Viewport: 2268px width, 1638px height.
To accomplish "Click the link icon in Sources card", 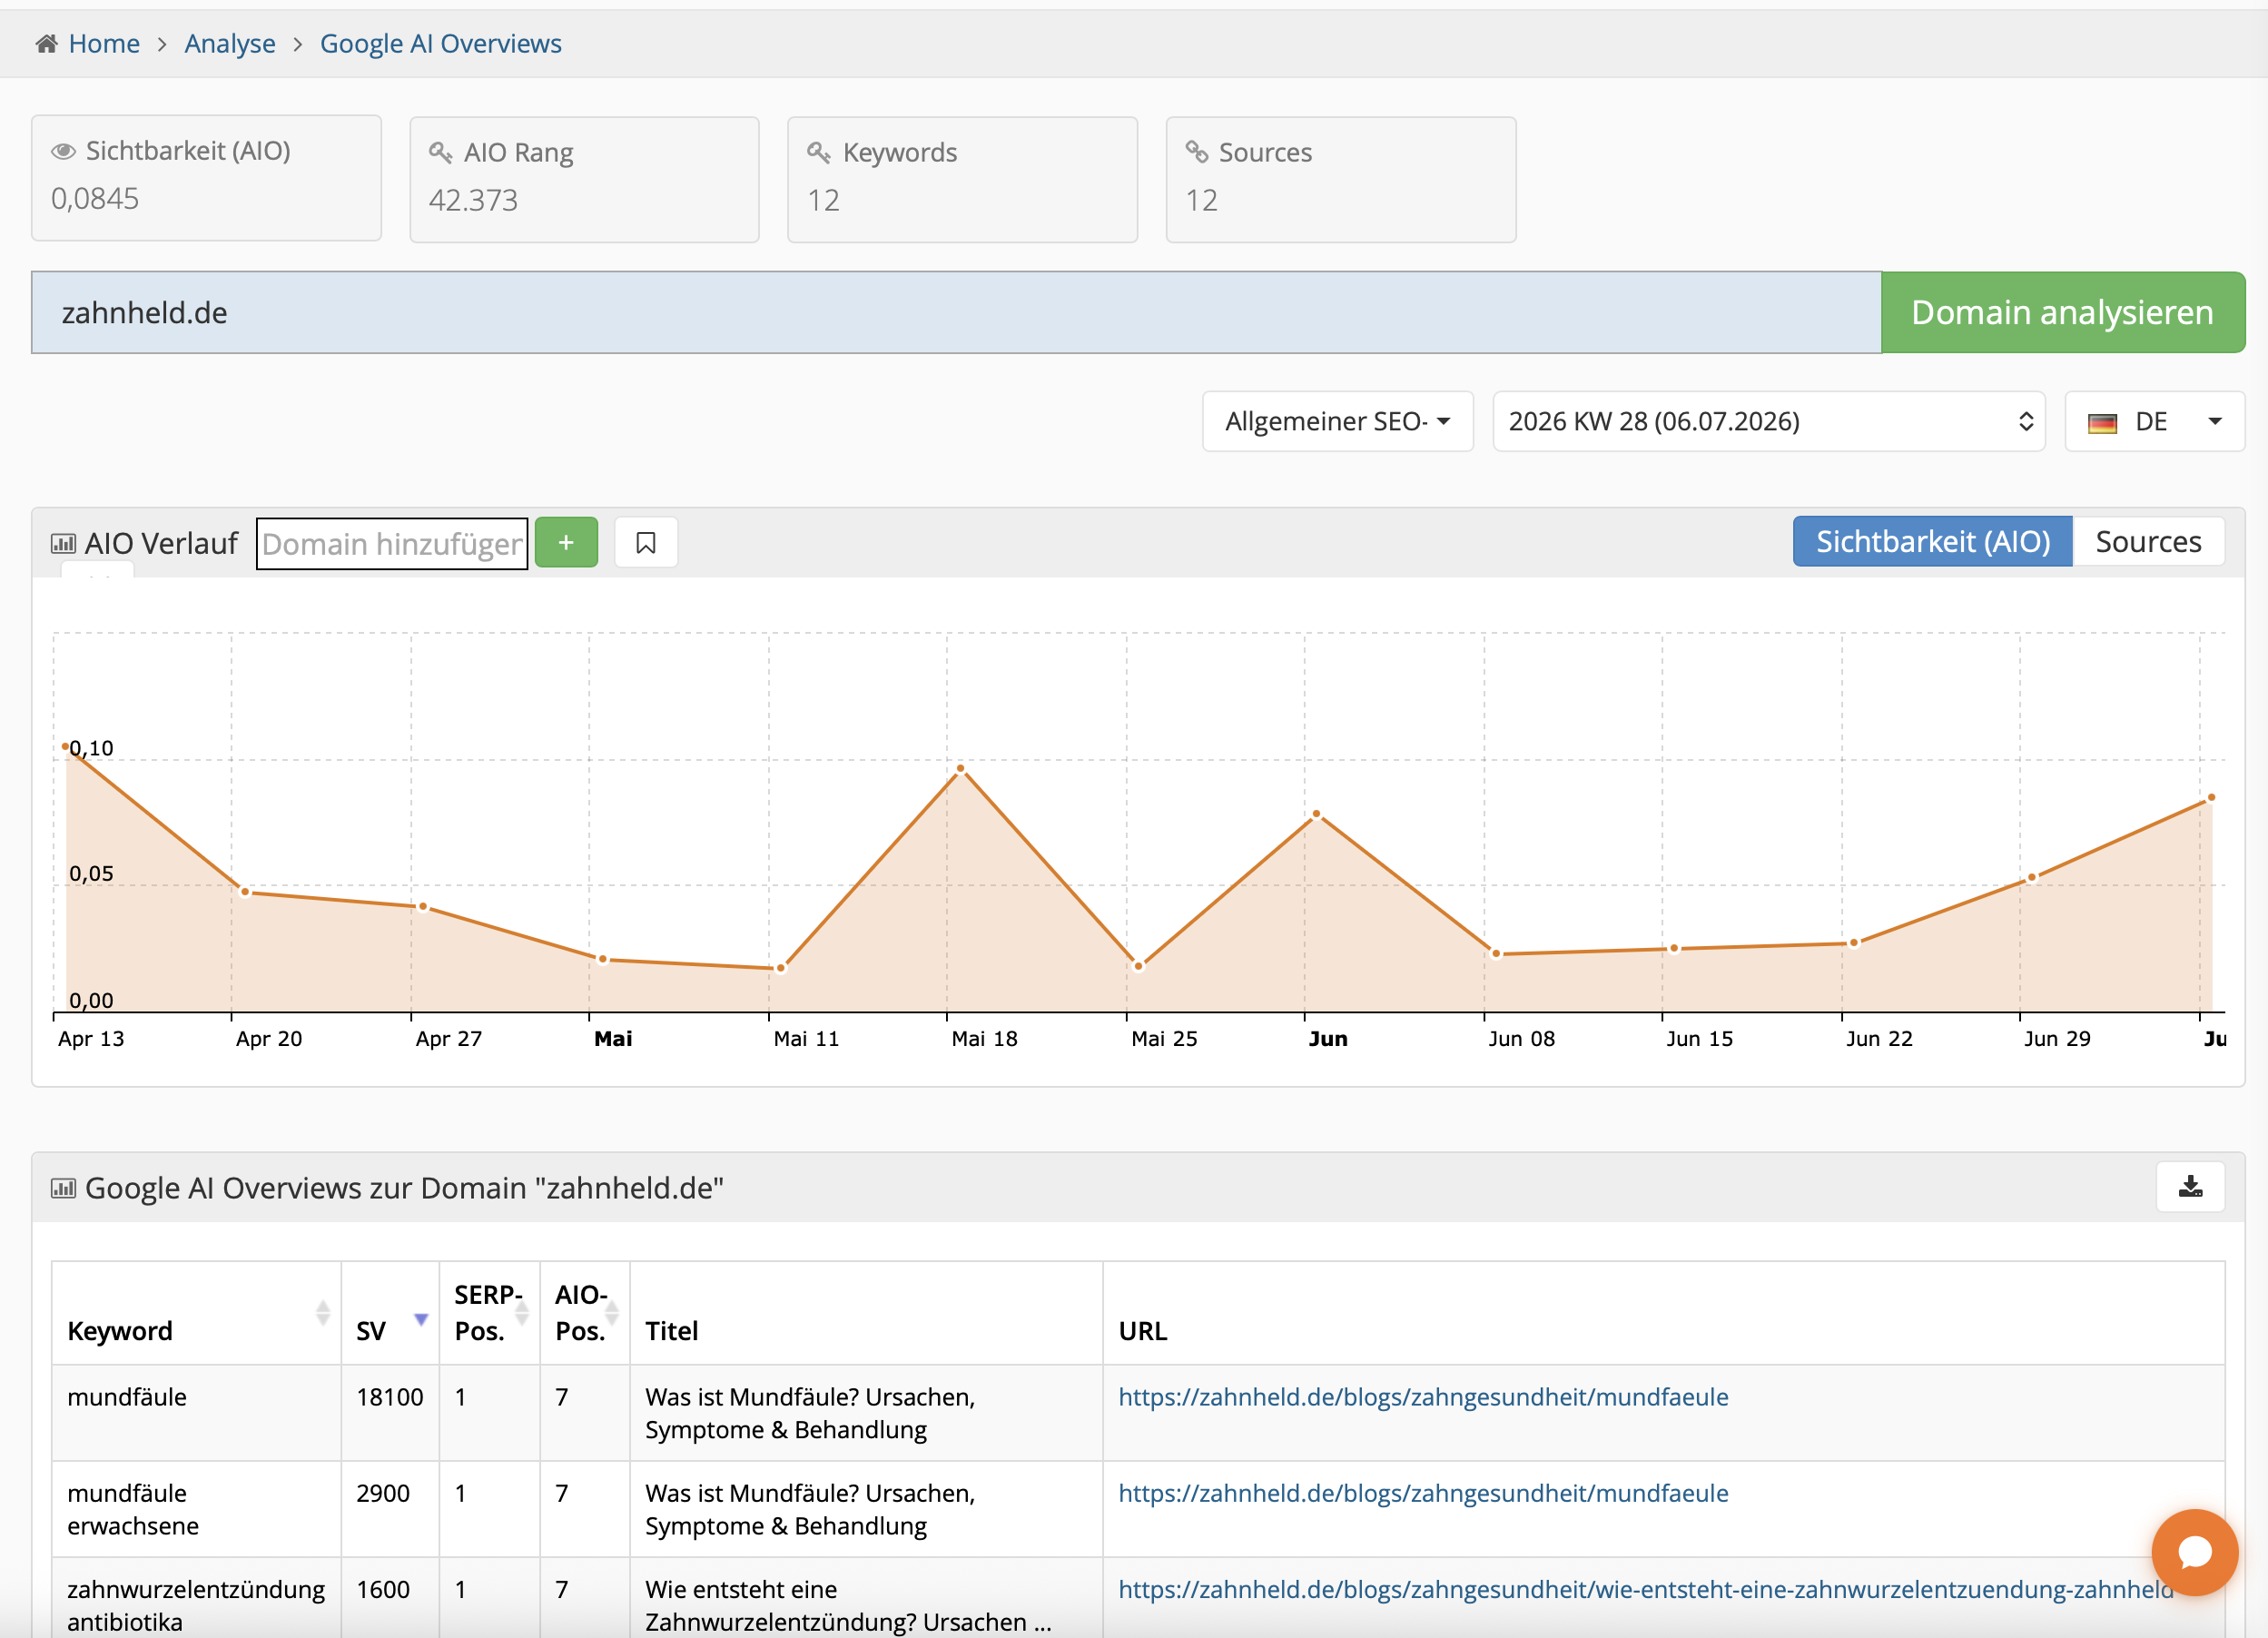I will click(x=1197, y=152).
